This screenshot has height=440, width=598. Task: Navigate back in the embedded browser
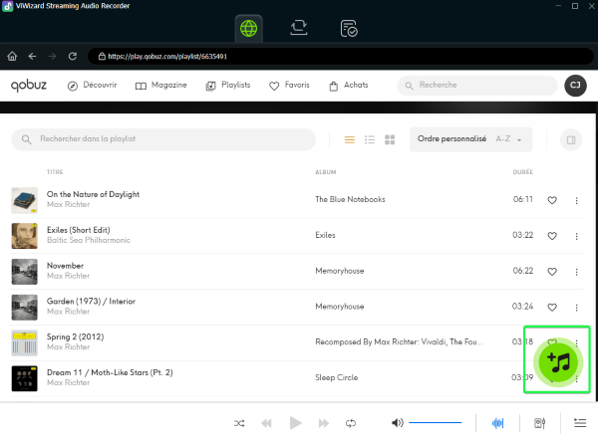pyautogui.click(x=33, y=57)
